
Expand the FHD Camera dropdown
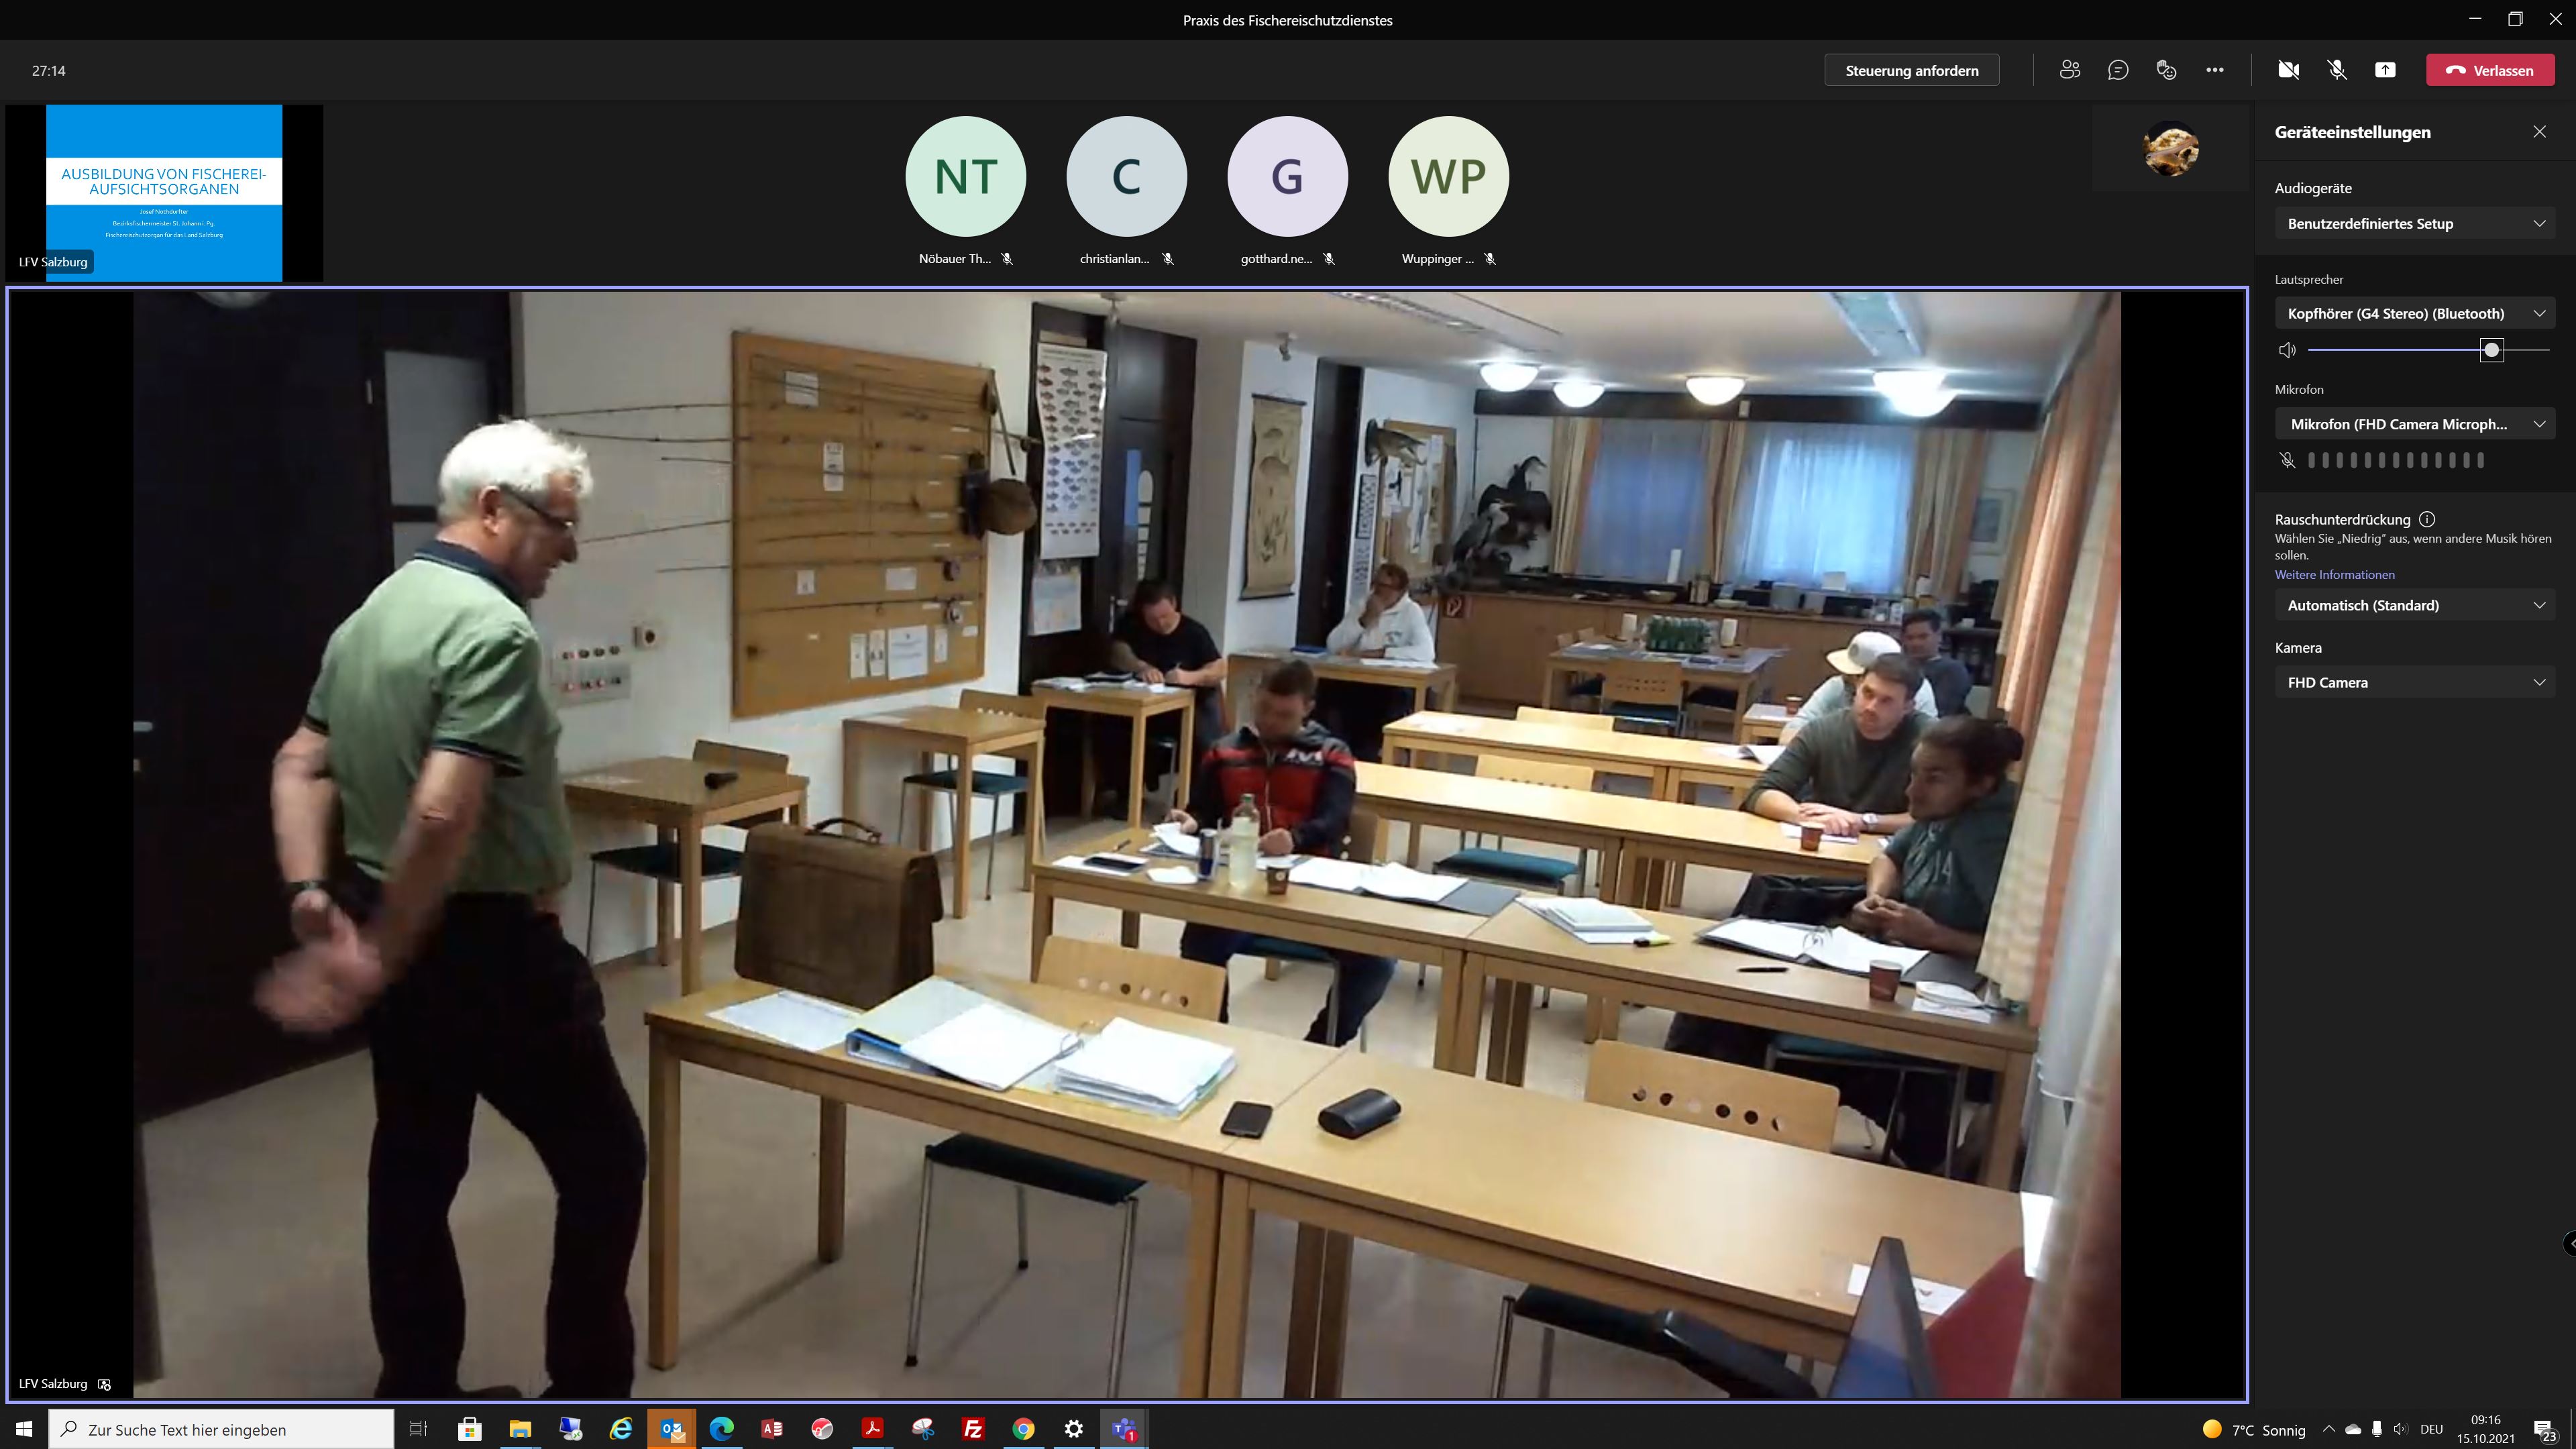(x=2414, y=682)
